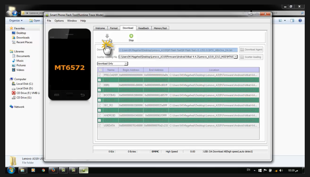Click the ANDROID begin address 0x0000000004340000
The height and width of the screenshot is (177, 310).
(x=131, y=115)
